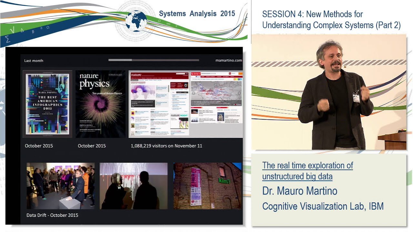Open the Nature Physics cover thumbnail
Image resolution: width=413 pixels, height=232 pixels.
[x=100, y=104]
